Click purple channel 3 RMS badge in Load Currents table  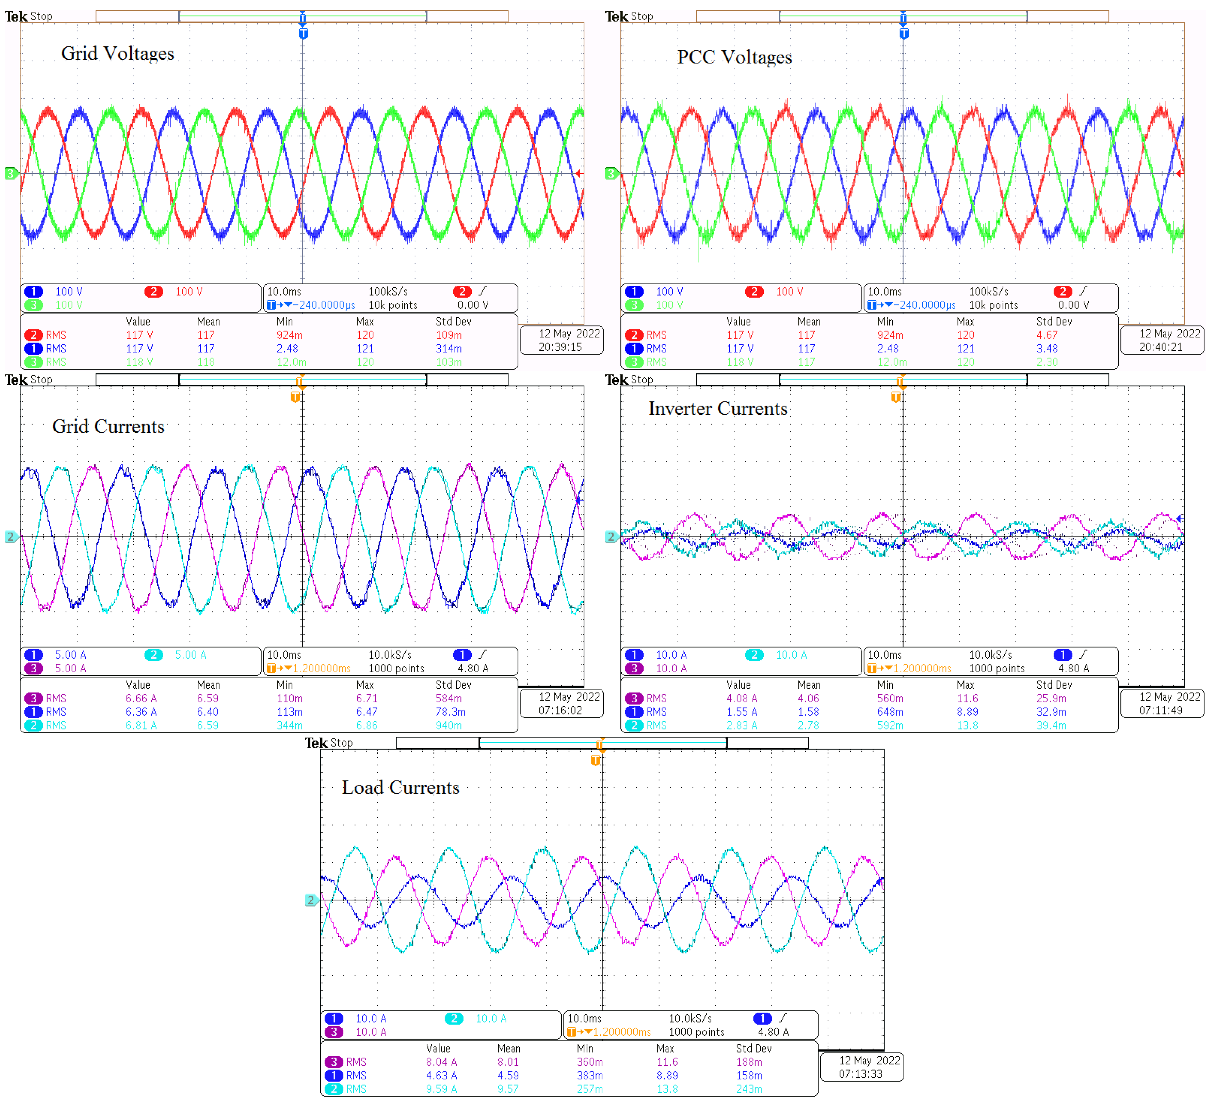334,1061
